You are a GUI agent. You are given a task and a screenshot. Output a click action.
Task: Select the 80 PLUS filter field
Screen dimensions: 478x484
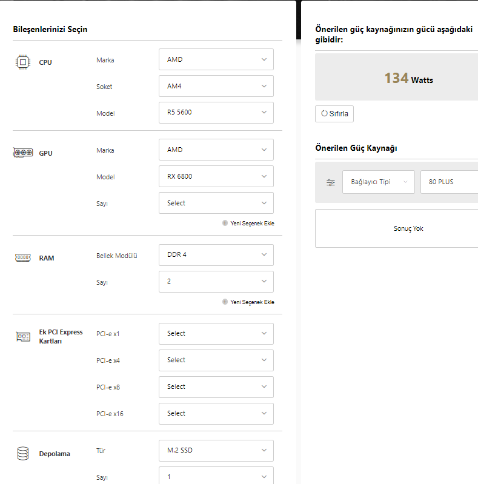point(448,182)
